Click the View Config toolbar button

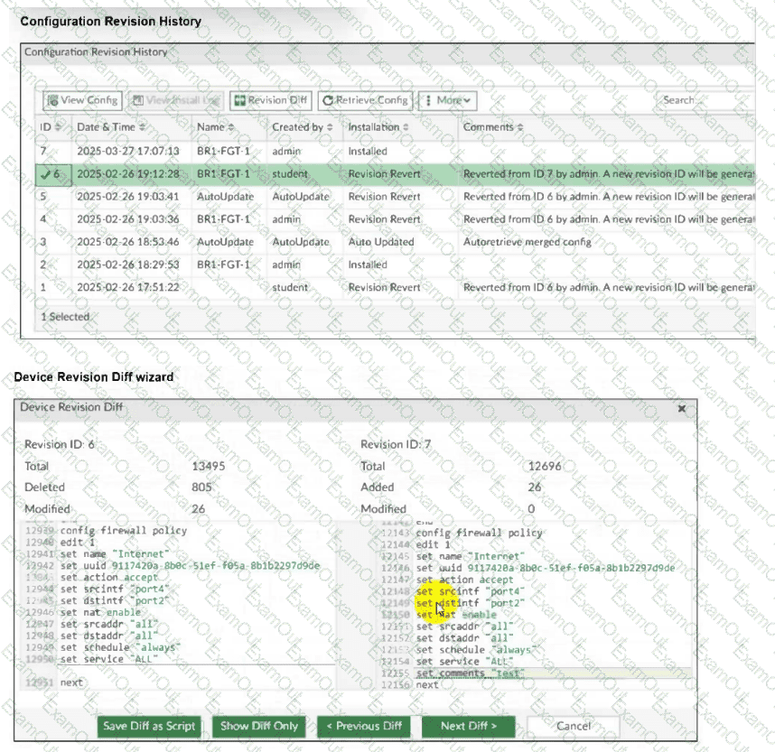[x=83, y=100]
